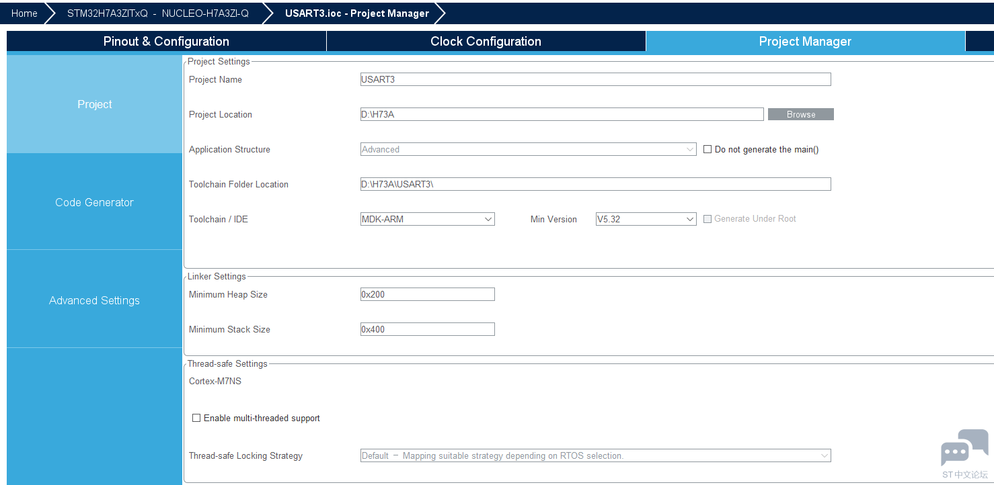Enable multi-threaded support checkbox
The image size is (994, 485).
coord(196,418)
